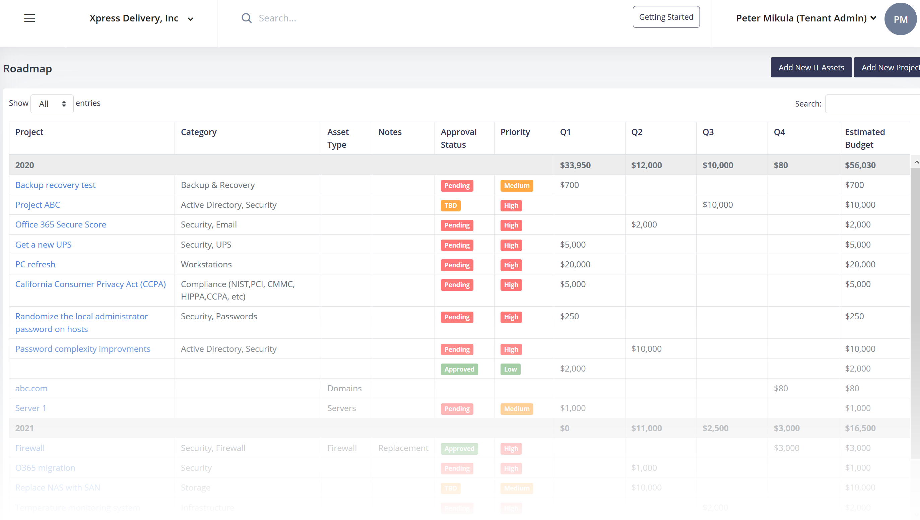Click the TBD badge for Project ABC
This screenshot has height=520, width=920.
[450, 205]
